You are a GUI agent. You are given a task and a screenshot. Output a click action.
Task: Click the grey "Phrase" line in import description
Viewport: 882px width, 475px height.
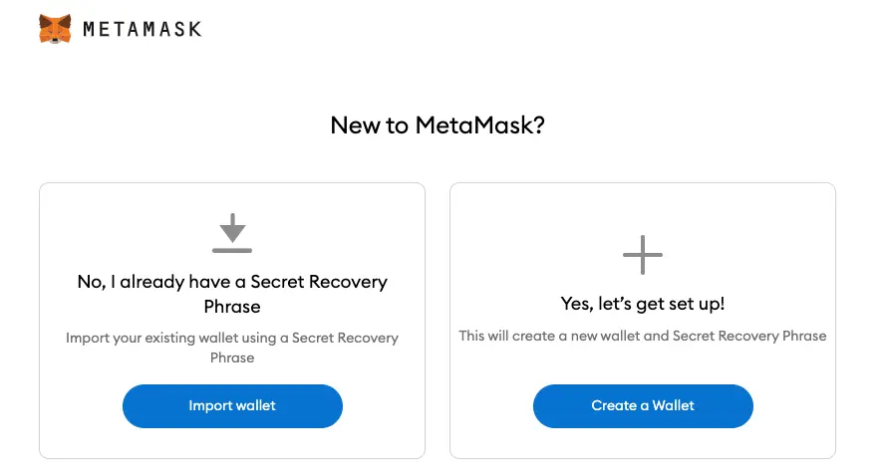pos(232,357)
